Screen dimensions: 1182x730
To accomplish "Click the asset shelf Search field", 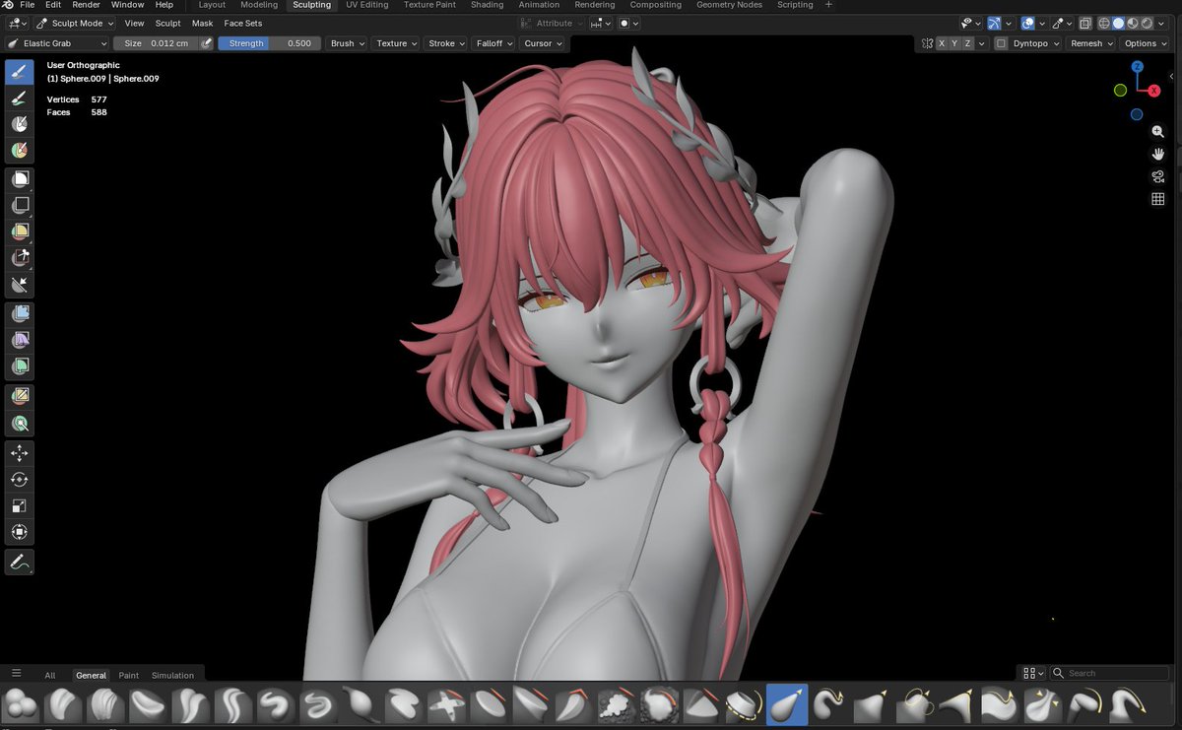I will [x=1109, y=673].
